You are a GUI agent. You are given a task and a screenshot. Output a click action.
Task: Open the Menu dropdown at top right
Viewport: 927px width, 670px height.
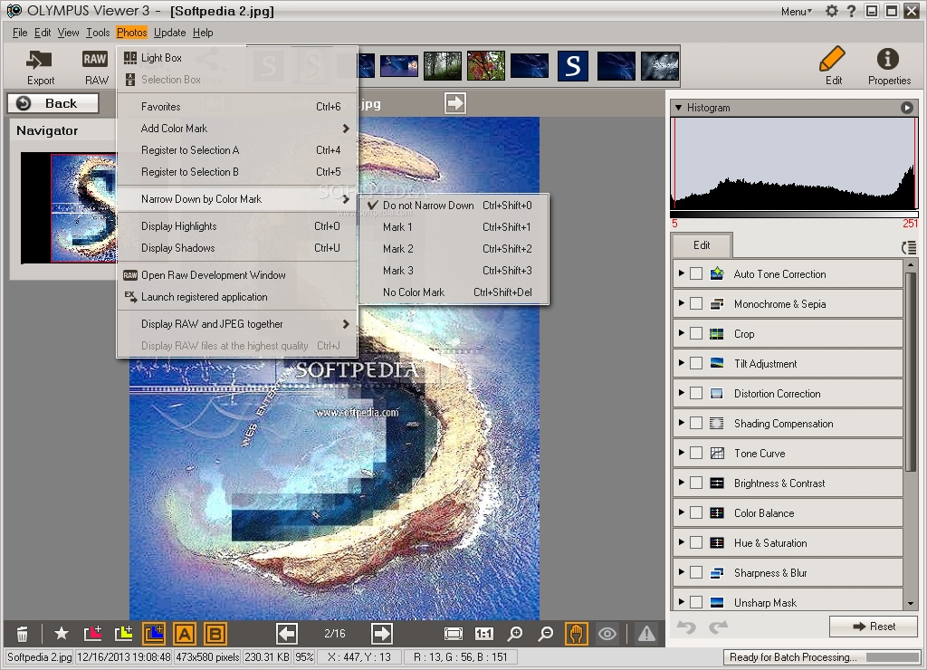tap(797, 11)
